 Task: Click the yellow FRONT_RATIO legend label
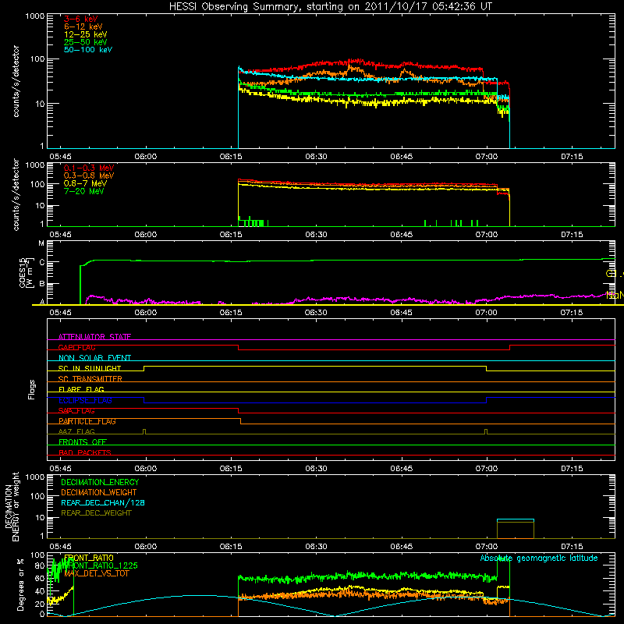(x=89, y=558)
